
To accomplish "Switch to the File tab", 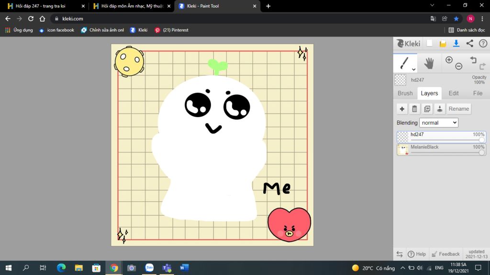I will coord(478,93).
